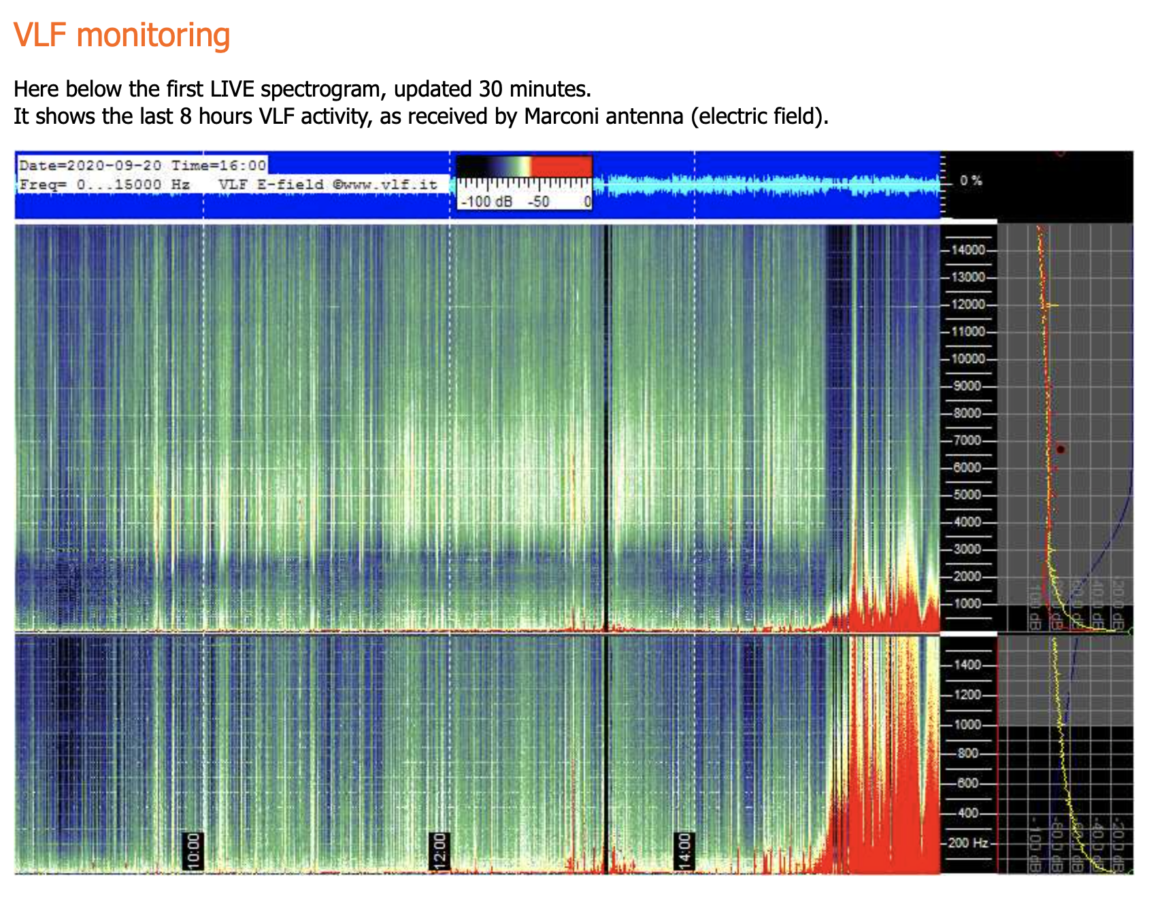This screenshot has width=1162, height=910.
Task: Click the 1000 label on the upper 15 kHz axis
Action: click(x=967, y=604)
